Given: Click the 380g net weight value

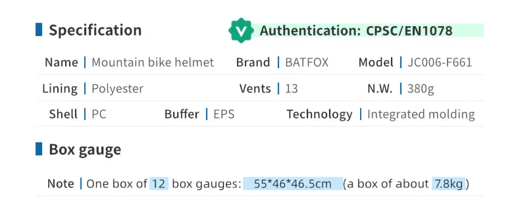Looking at the screenshot, I should click(x=421, y=89).
